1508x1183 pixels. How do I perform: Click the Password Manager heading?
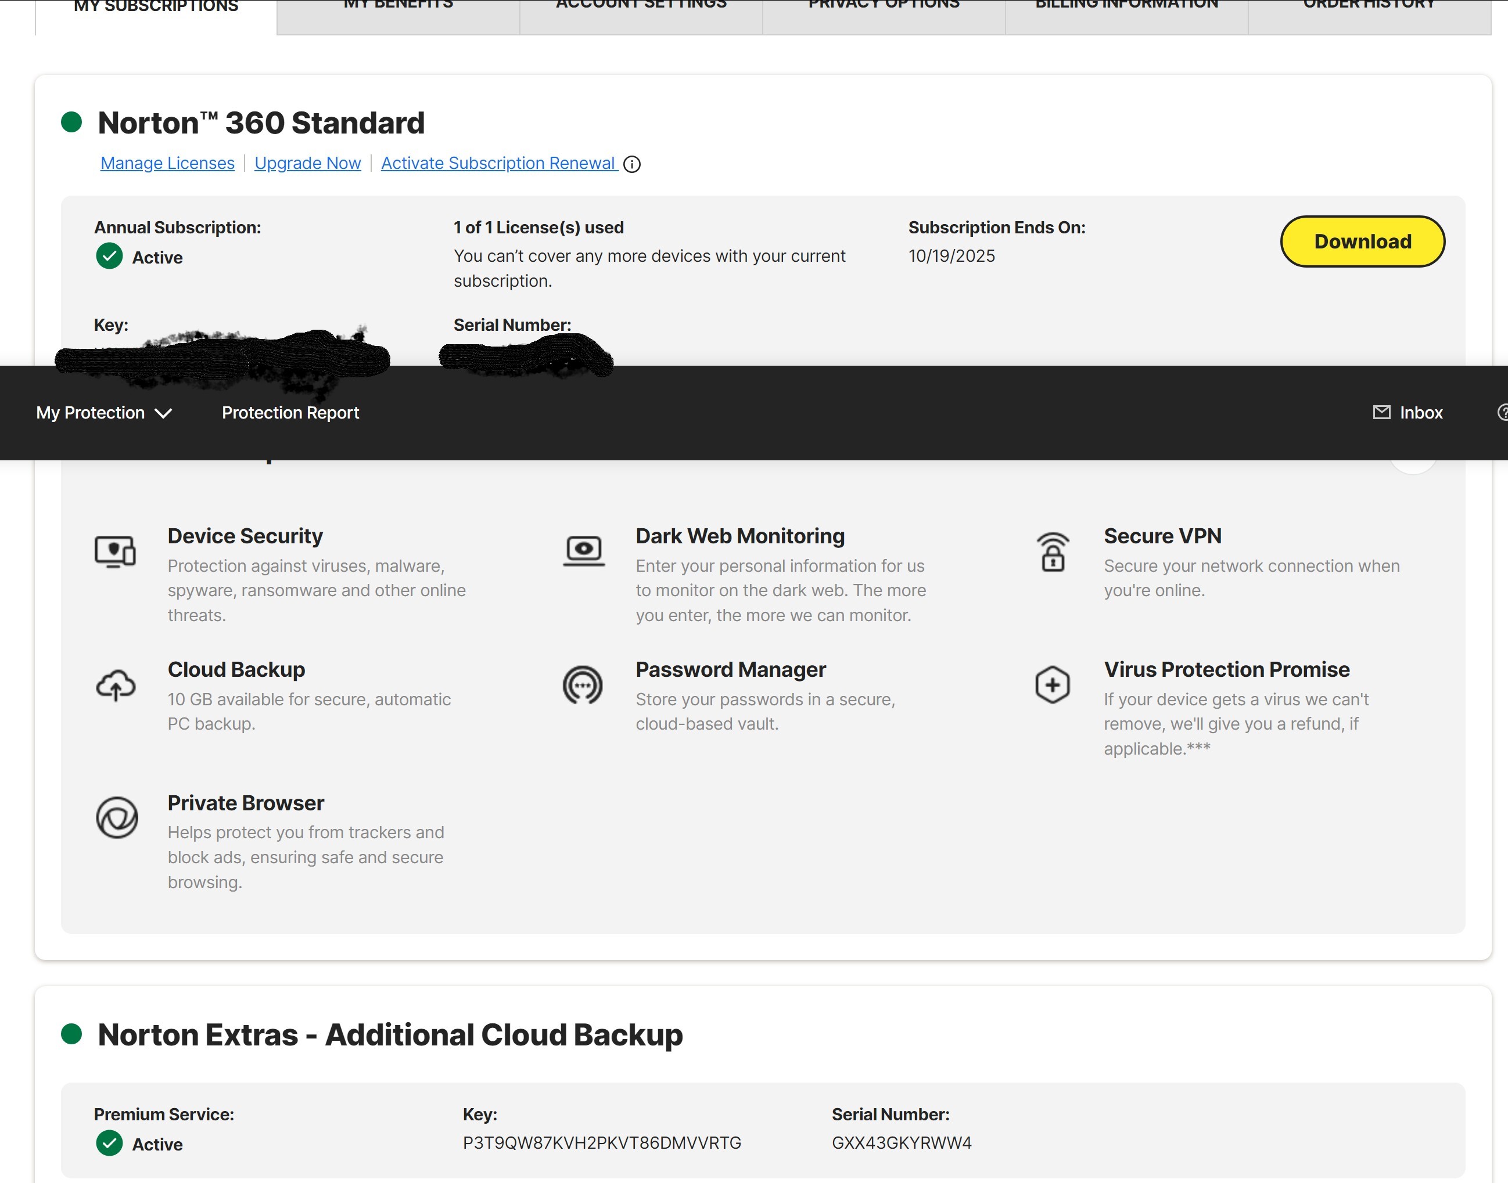pos(730,670)
